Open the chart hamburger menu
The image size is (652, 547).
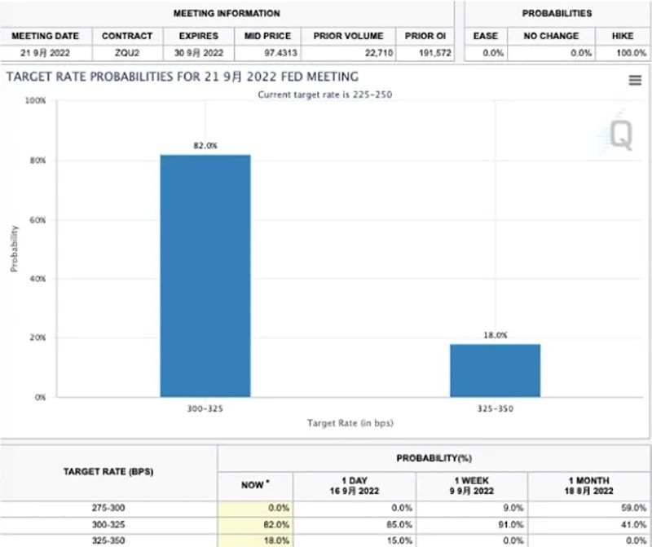[x=635, y=80]
